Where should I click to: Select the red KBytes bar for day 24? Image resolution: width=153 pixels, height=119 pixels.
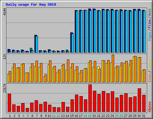pyautogui.click(x=112, y=102)
